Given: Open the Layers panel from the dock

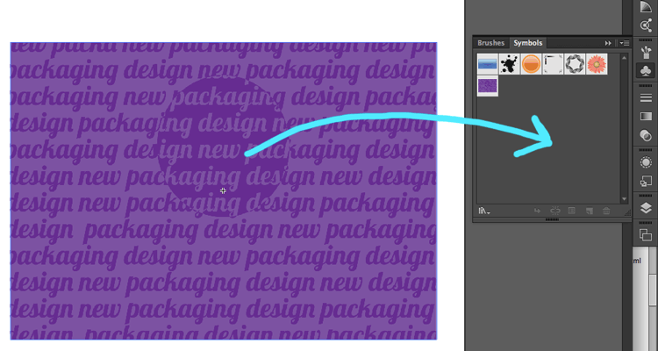Looking at the screenshot, I should pyautogui.click(x=646, y=208).
